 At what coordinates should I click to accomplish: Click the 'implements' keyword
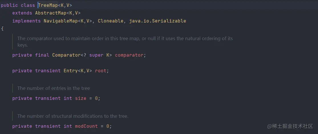coord(27,21)
